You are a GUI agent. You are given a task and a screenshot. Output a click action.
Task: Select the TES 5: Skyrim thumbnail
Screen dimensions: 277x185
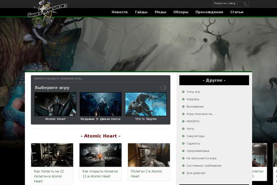tap(146, 104)
